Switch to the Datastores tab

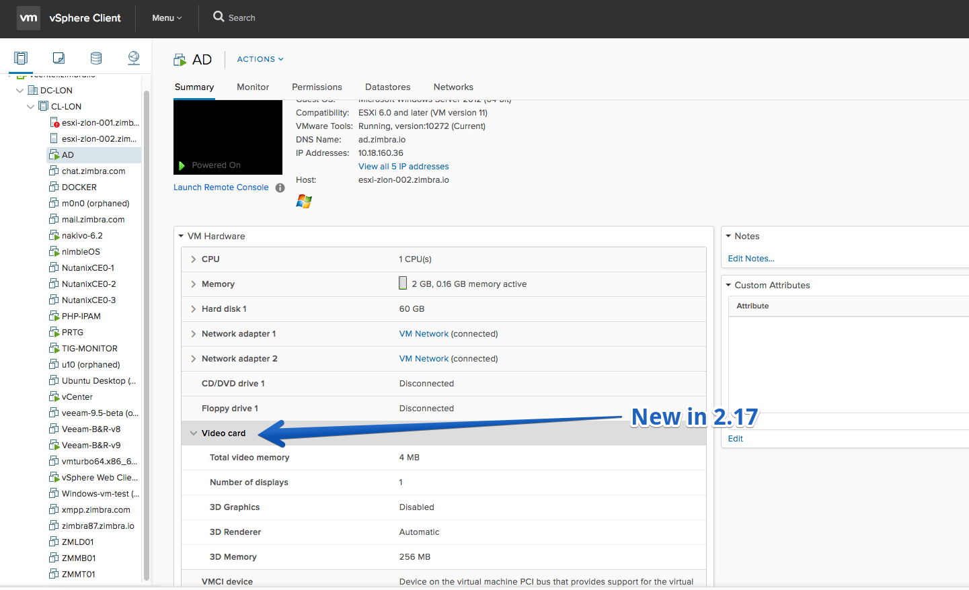(388, 87)
